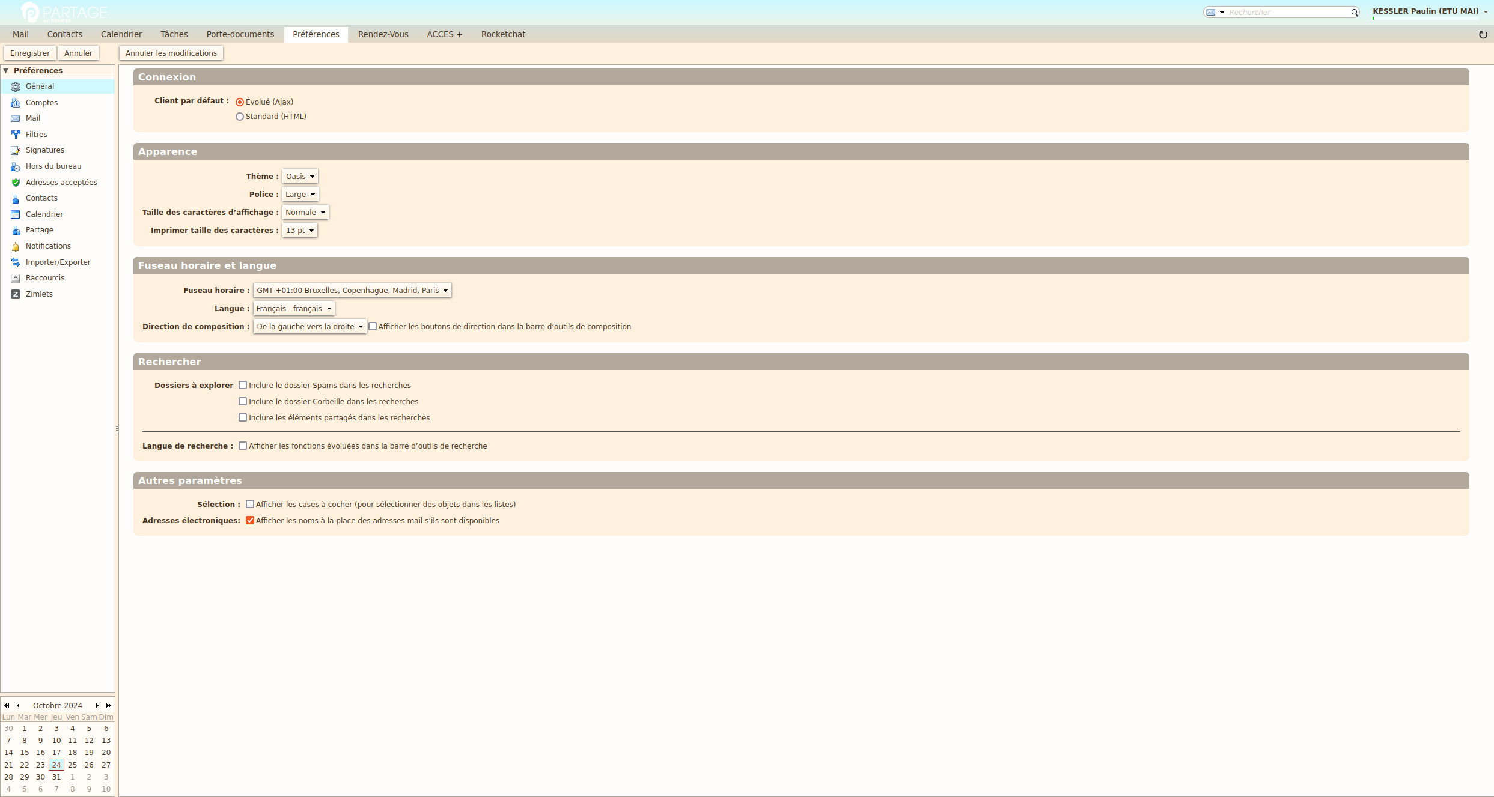Click the search magnifier icon

pyautogui.click(x=1355, y=13)
